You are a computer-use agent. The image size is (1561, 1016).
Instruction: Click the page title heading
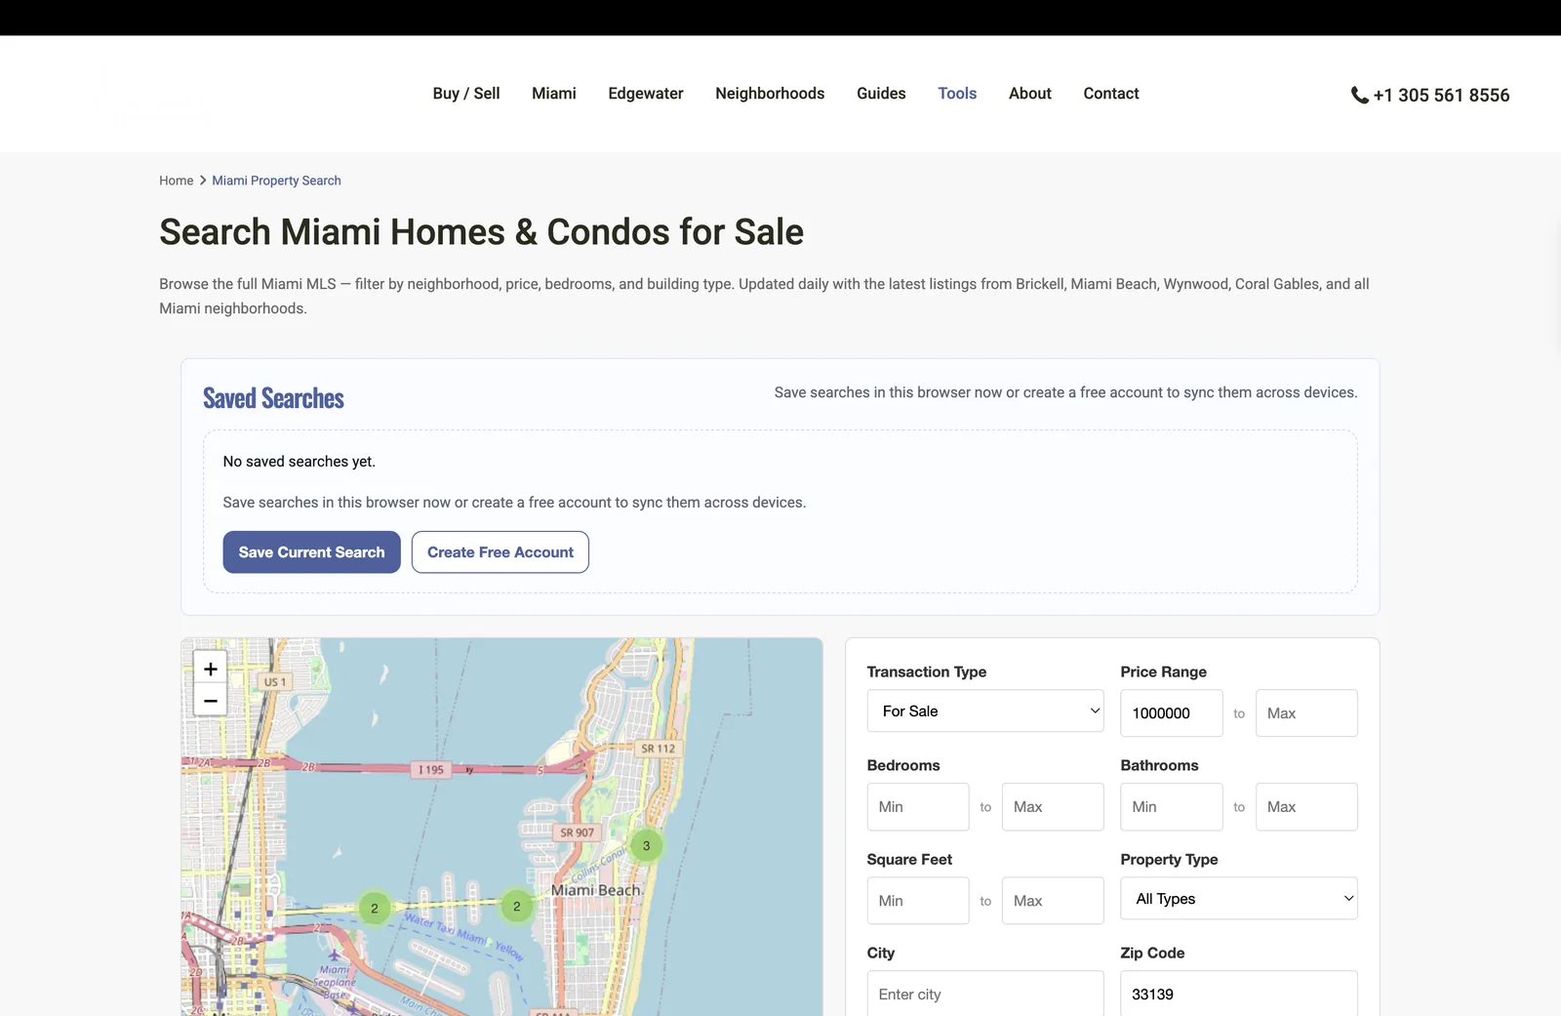click(481, 232)
